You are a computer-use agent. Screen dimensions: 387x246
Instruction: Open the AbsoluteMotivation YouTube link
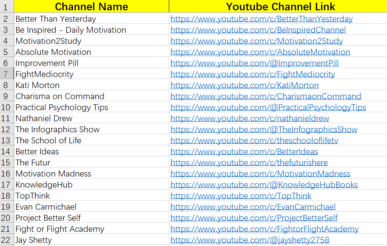pos(260,52)
